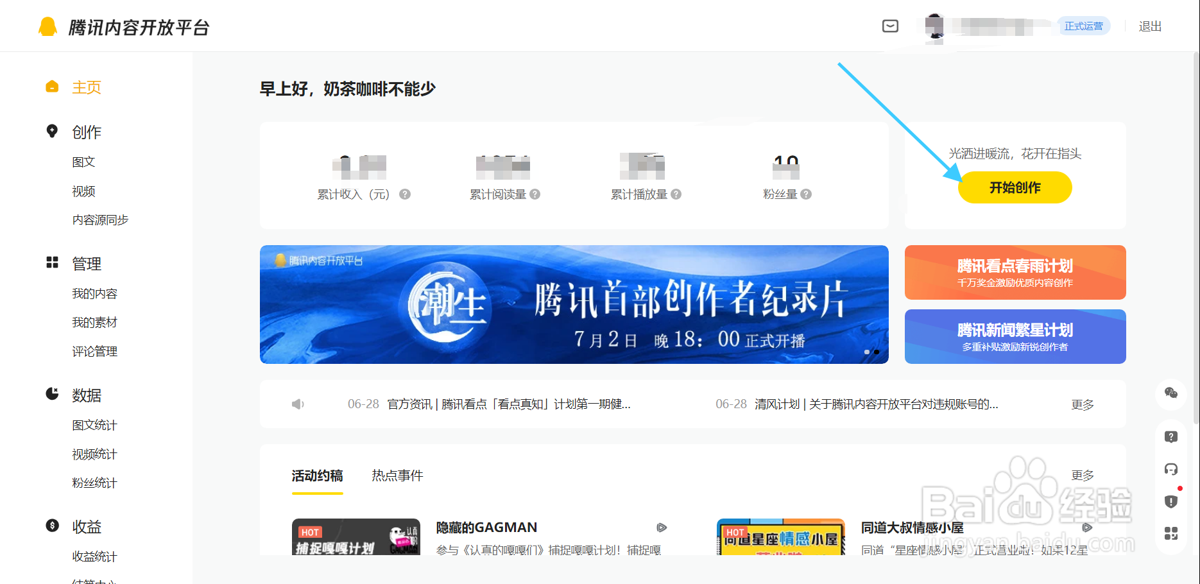
Task: Click the 累计阅读量 label
Action: tap(497, 194)
